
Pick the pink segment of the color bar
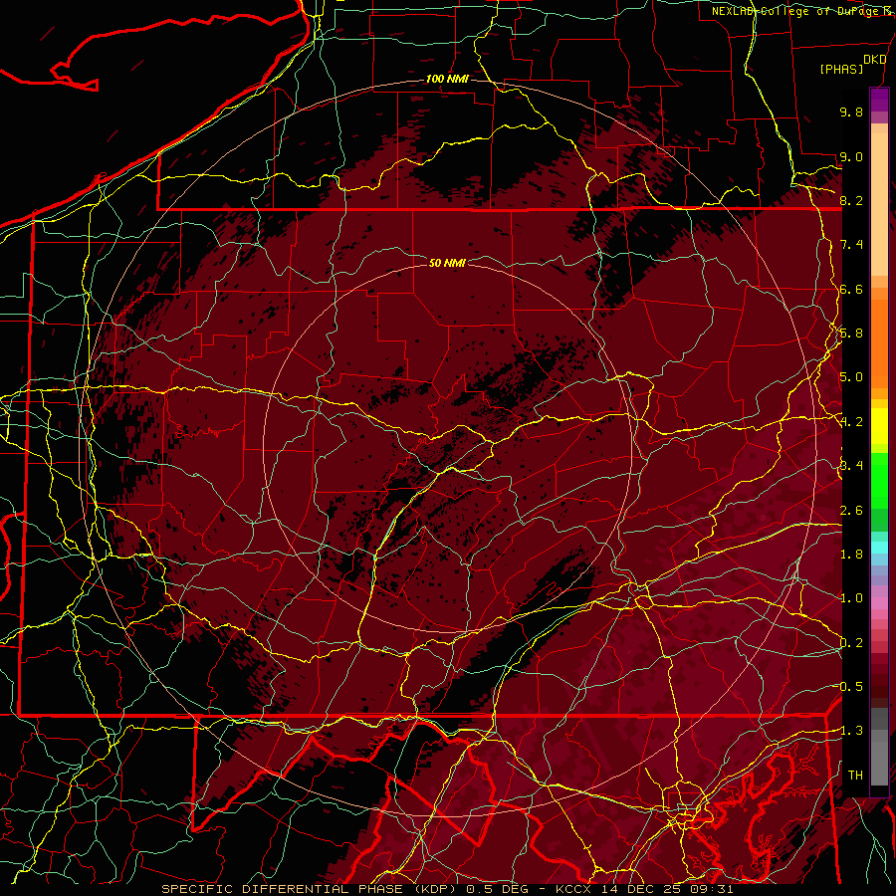[879, 603]
